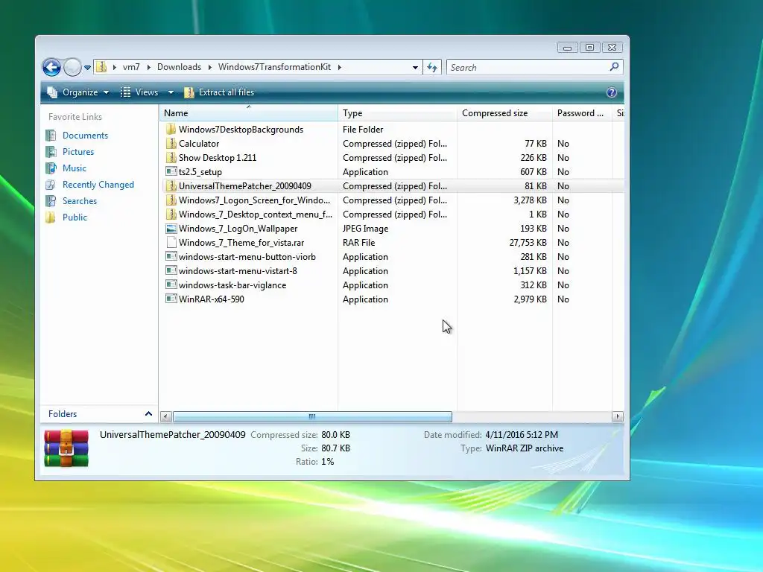Click Recently Changed icon in sidebar
Viewport: 763px width, 572px height.
coord(51,185)
